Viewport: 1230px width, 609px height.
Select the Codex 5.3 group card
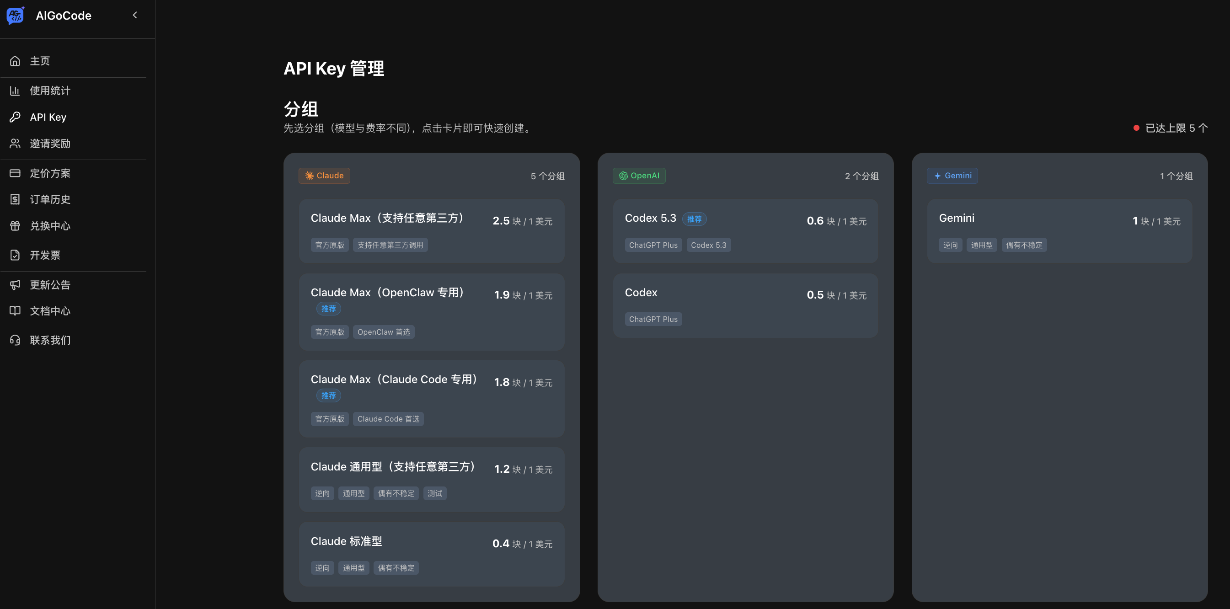pyautogui.click(x=745, y=231)
